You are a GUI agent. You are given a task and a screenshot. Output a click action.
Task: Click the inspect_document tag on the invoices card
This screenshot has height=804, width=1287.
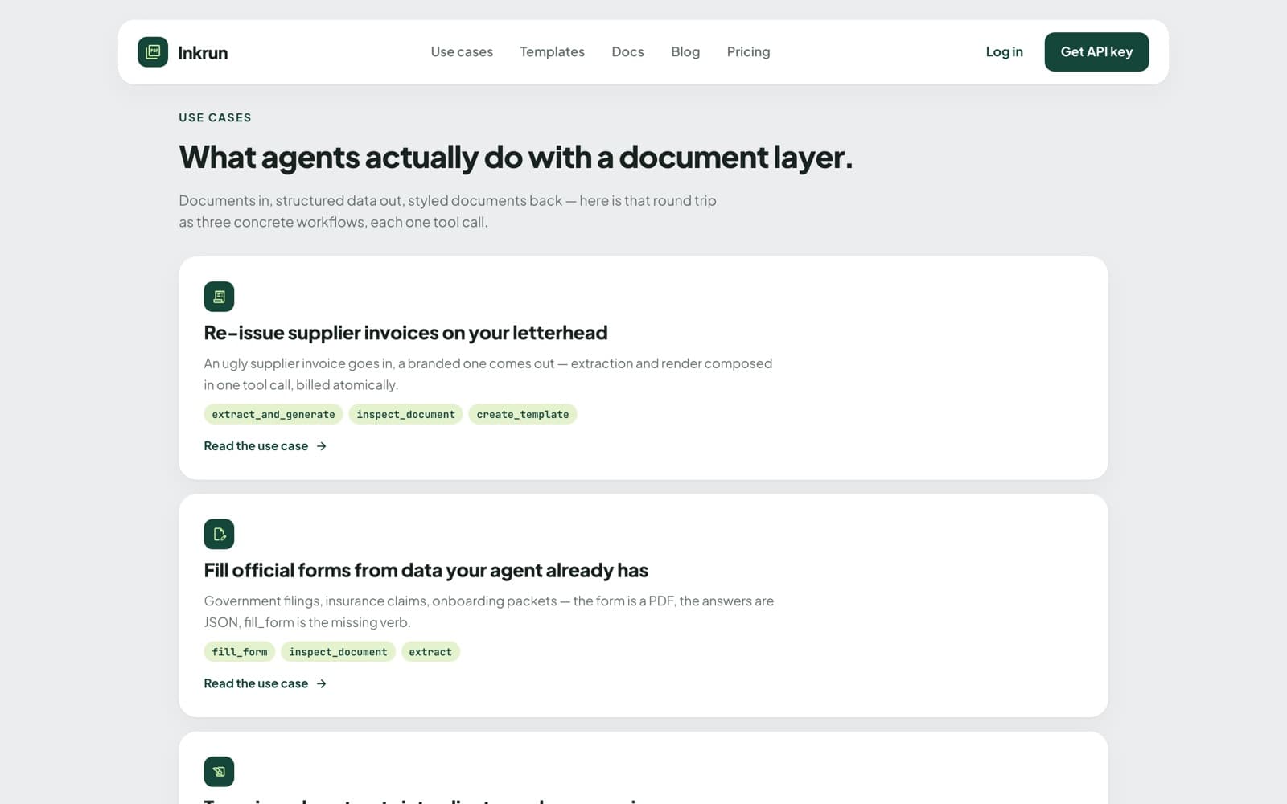[x=405, y=414]
